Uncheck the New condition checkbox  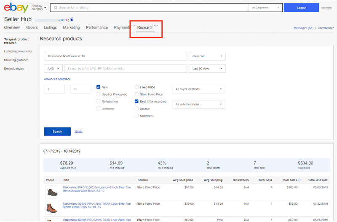click(98, 87)
